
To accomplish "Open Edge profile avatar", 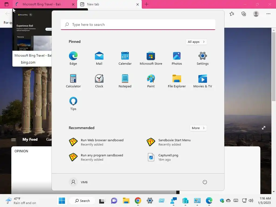I will [x=256, y=14].
